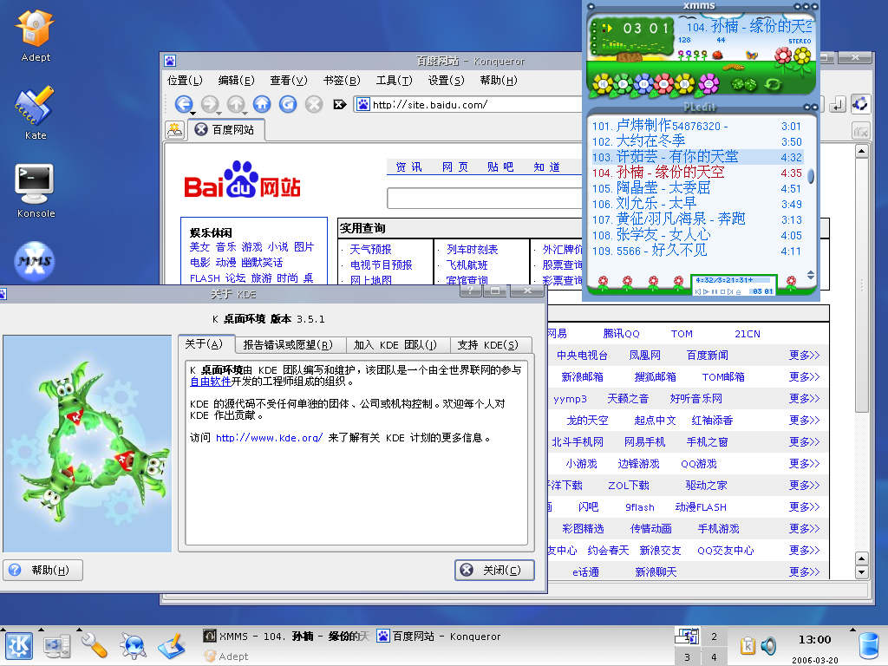This screenshot has width=888, height=666.
Task: Select playlist entry 102 大约在冬季
Action: point(697,141)
